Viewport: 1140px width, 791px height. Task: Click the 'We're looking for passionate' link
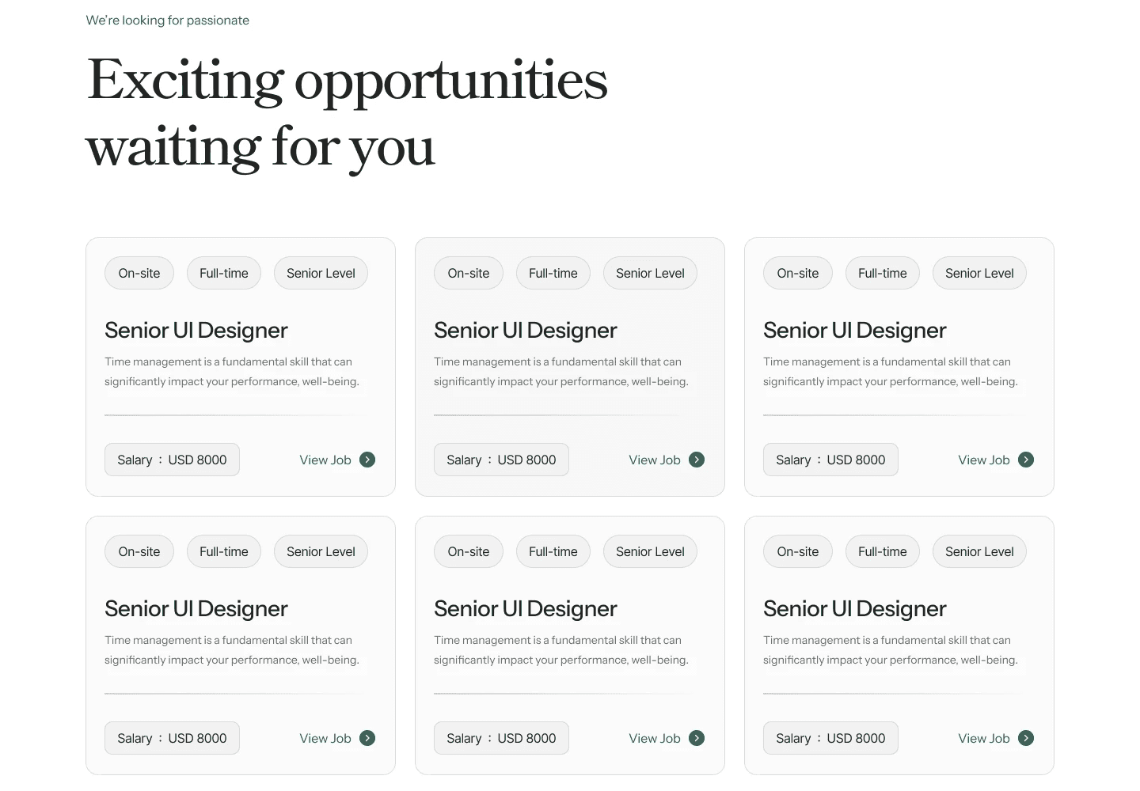pyautogui.click(x=167, y=20)
